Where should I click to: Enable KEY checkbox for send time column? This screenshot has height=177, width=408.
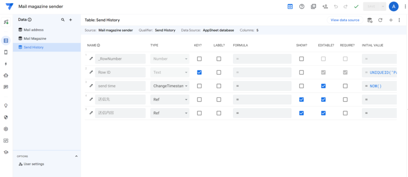[x=199, y=86]
